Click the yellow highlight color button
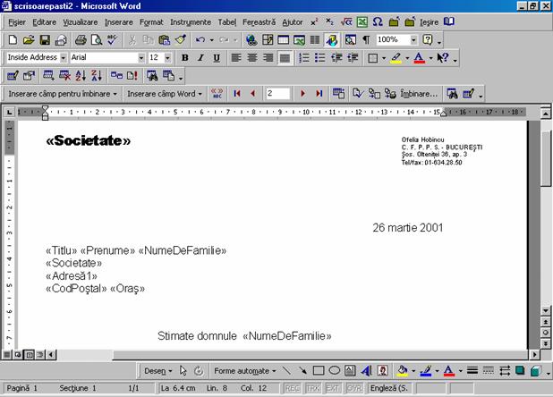The image size is (553, 397). (x=396, y=58)
